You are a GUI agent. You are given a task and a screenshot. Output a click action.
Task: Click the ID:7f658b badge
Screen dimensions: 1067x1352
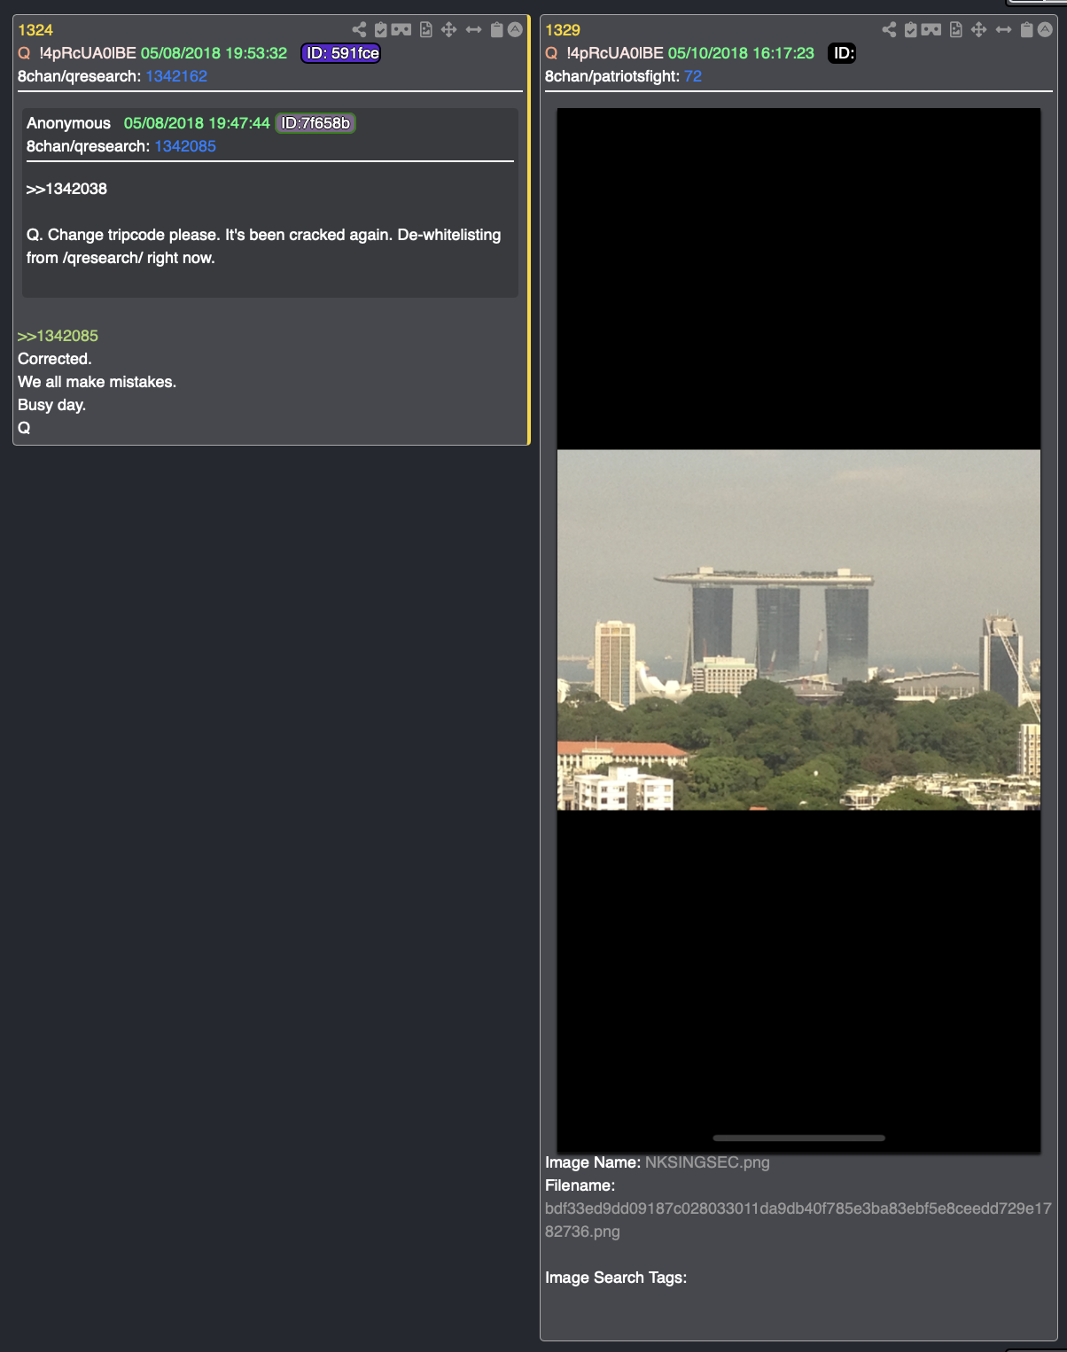point(315,123)
